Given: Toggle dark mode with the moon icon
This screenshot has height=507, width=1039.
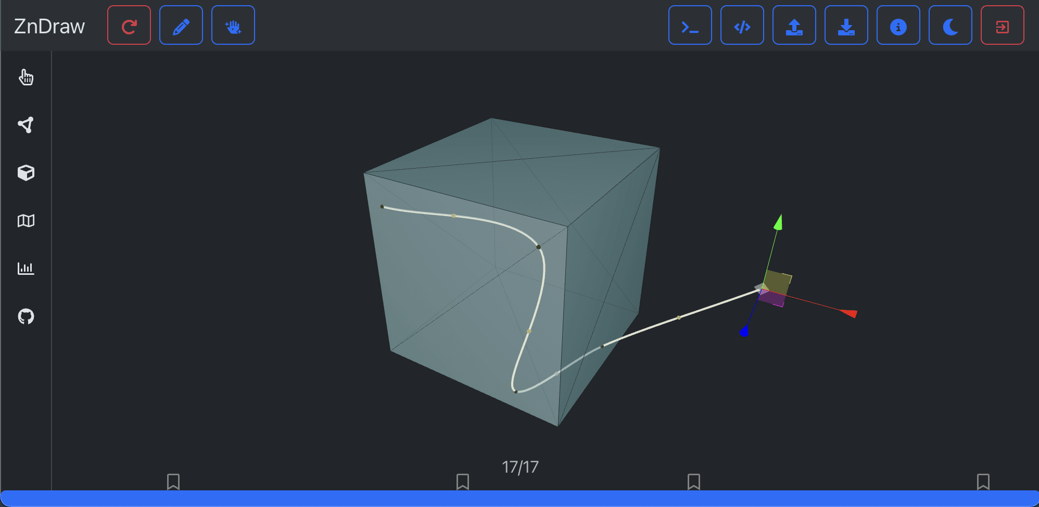Looking at the screenshot, I should tap(950, 24).
